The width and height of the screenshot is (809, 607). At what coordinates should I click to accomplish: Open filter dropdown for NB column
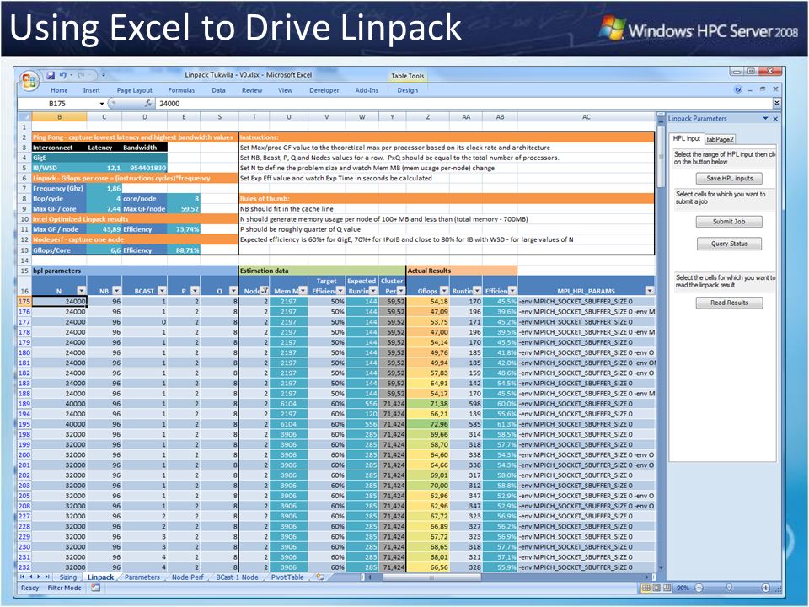[116, 291]
